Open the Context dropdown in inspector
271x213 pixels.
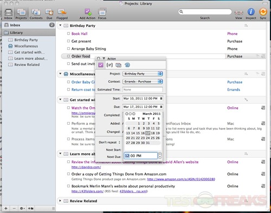pos(143,81)
